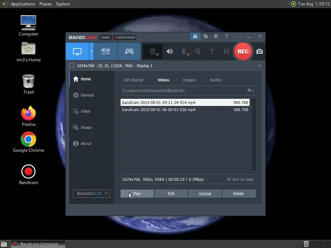Click the 1024x768 Display 1 area text
This screenshot has width=331, height=248.
pos(114,66)
